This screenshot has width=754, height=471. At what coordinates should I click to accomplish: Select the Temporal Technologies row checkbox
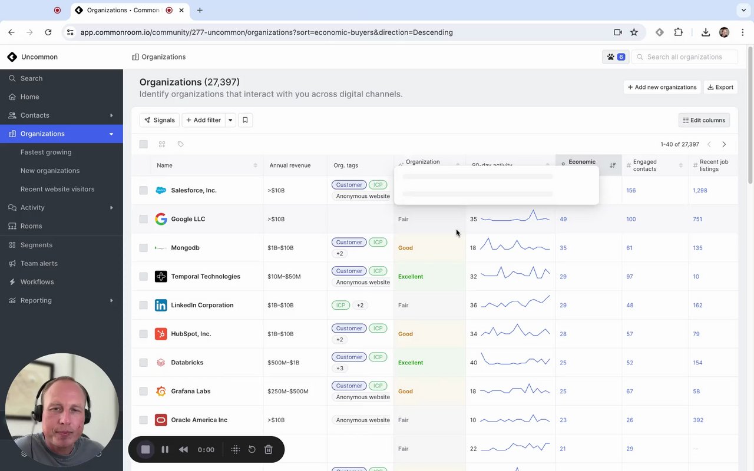click(x=143, y=277)
